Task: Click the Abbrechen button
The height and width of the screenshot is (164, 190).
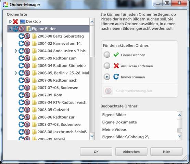Action: coord(131,152)
